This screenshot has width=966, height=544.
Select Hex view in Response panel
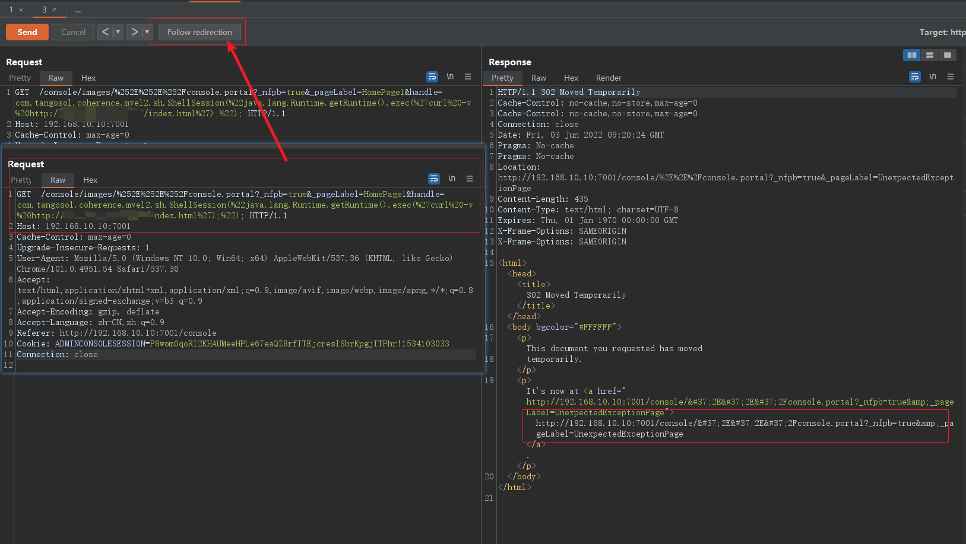pos(571,78)
